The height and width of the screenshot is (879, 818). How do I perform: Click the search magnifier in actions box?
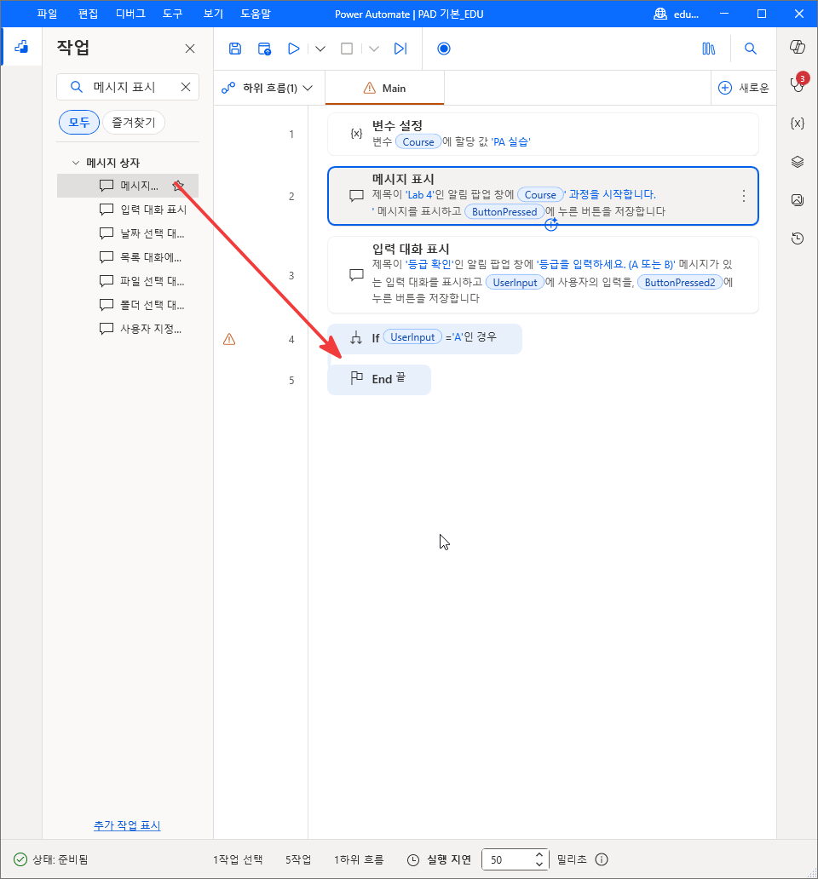[x=76, y=87]
